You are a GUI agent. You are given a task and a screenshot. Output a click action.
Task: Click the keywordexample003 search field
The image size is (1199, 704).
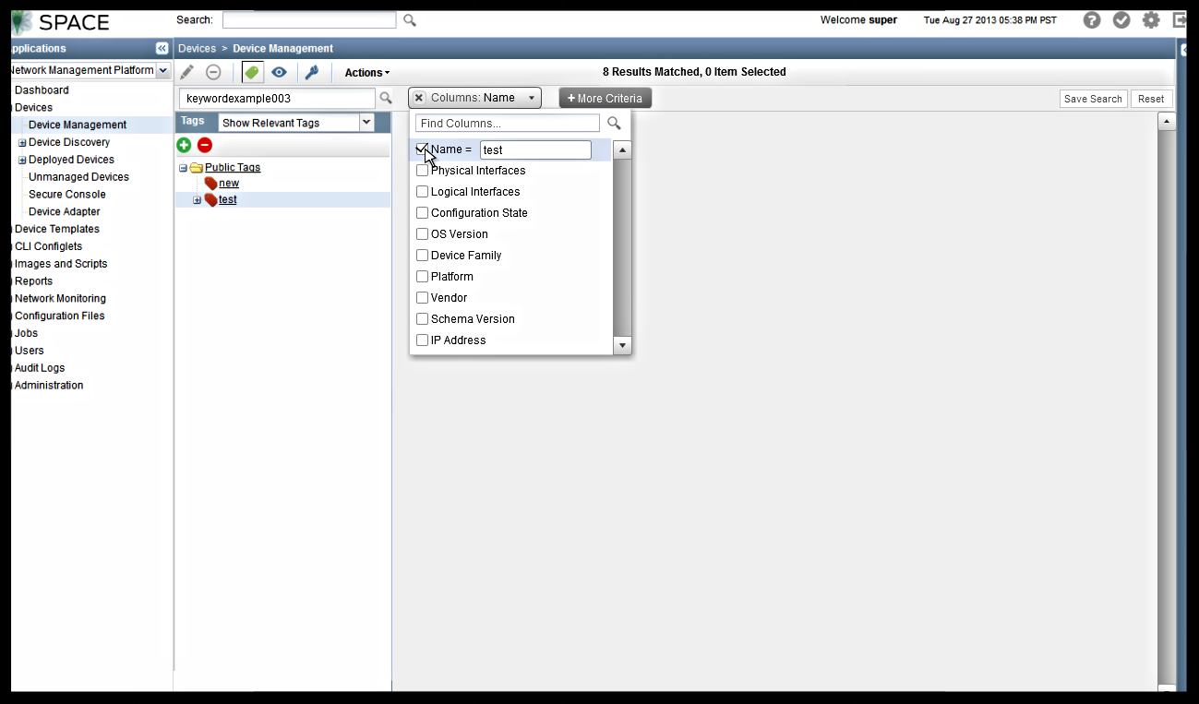[278, 98]
